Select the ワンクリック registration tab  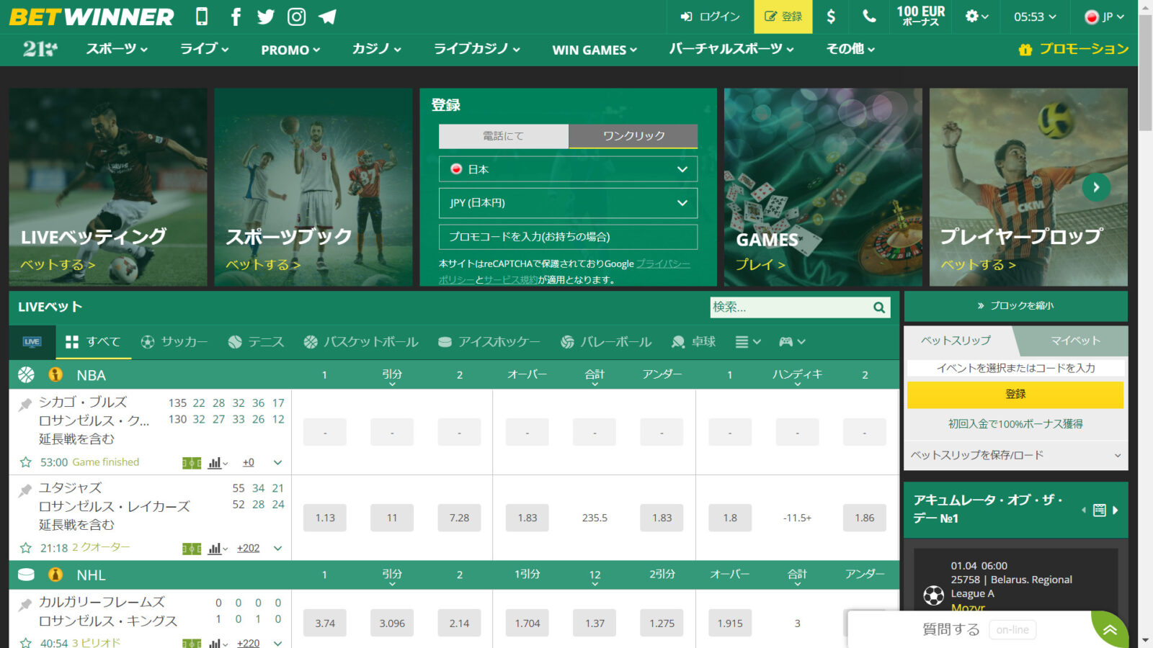click(633, 136)
